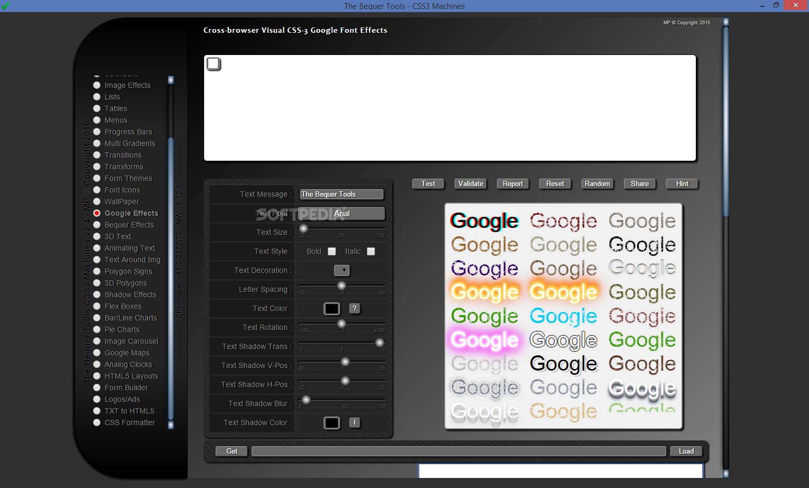The height and width of the screenshot is (488, 809).
Task: Click the Text Size slider handle
Action: [304, 228]
